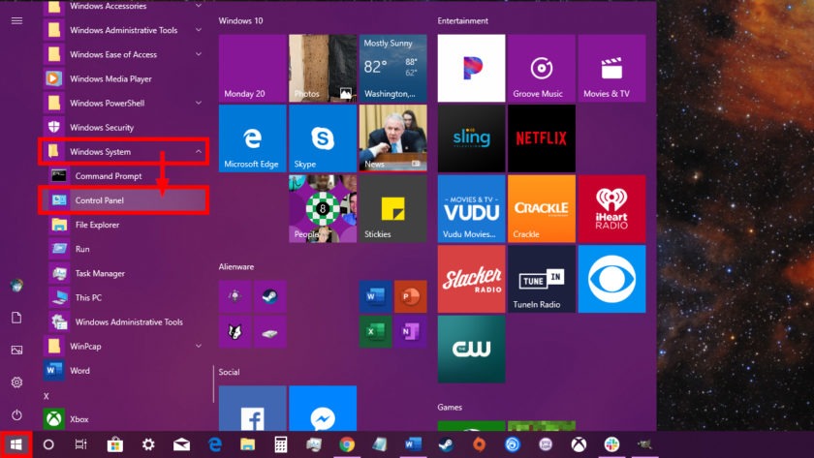Open the Power options button
Screen dimensions: 814x458
point(16,415)
